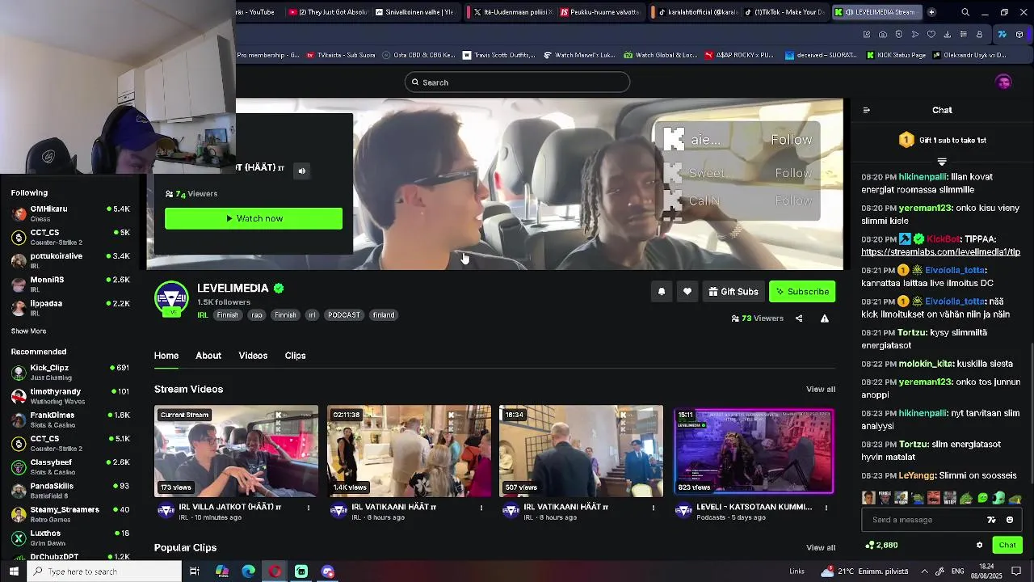Screen dimensions: 1034x582
Task: Click the streamlabs.com/levelimedia1/tip link in chat
Action: click(940, 252)
